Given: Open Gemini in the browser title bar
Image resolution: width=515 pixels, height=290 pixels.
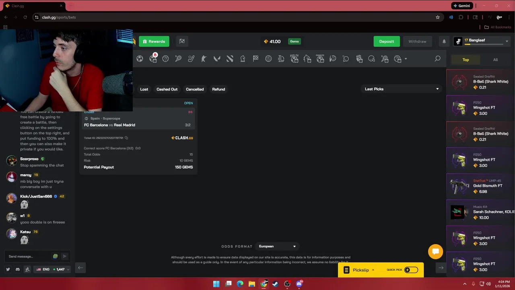Looking at the screenshot, I should 461,6.
